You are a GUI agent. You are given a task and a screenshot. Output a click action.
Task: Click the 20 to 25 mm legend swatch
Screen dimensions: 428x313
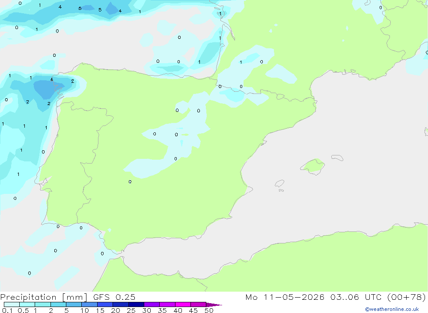(x=120, y=304)
